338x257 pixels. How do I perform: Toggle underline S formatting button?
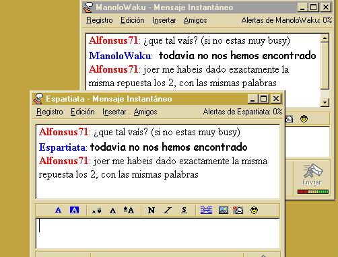184,211
